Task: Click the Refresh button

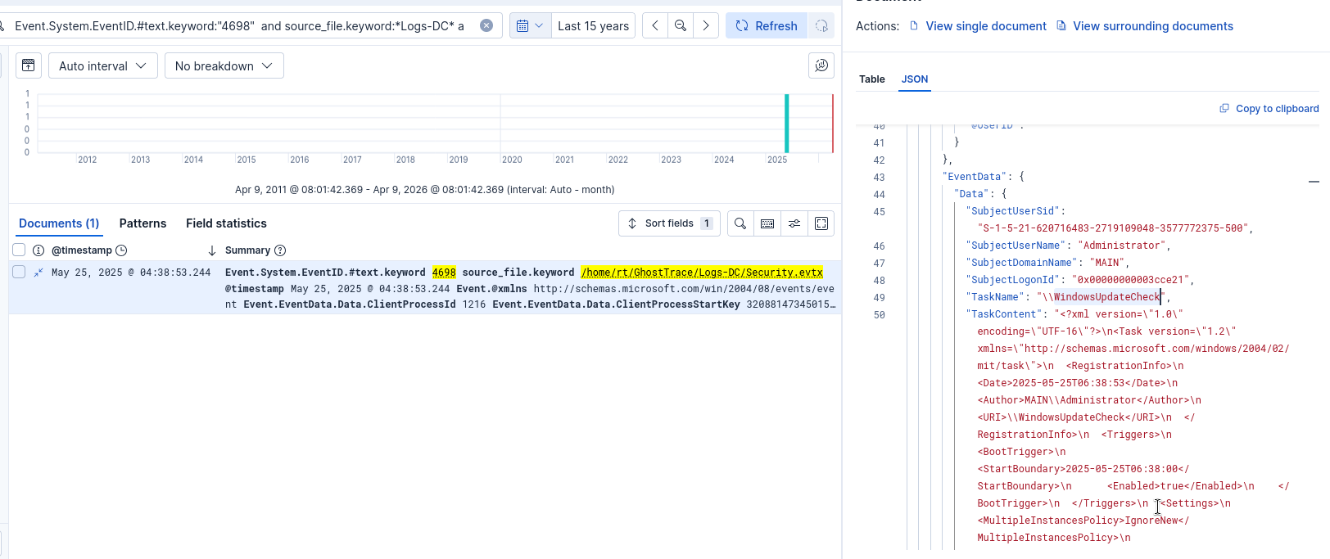Action: [x=767, y=25]
